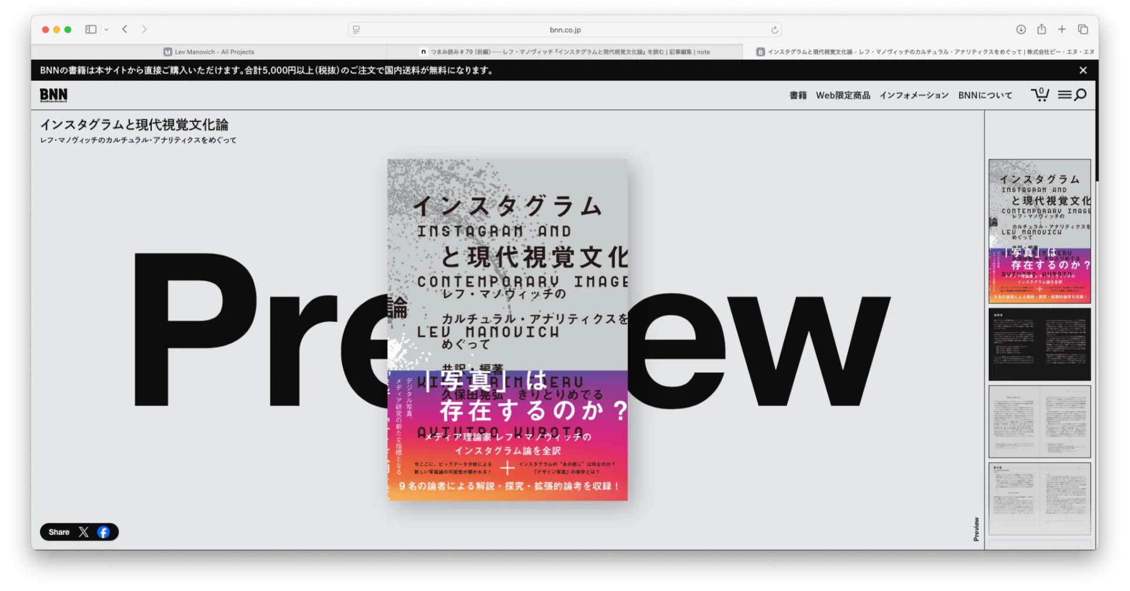Go forward using the browser forward arrow
This screenshot has width=1130, height=591.
pyautogui.click(x=144, y=29)
